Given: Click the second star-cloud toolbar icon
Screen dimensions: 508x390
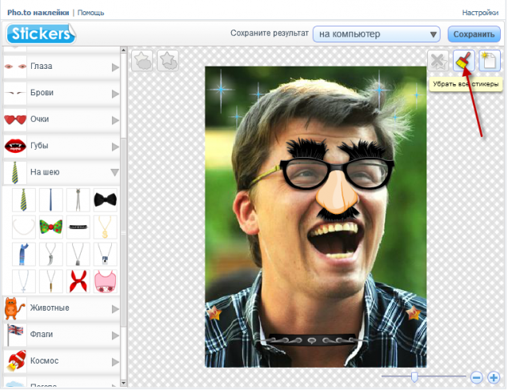Looking at the screenshot, I should [x=168, y=61].
